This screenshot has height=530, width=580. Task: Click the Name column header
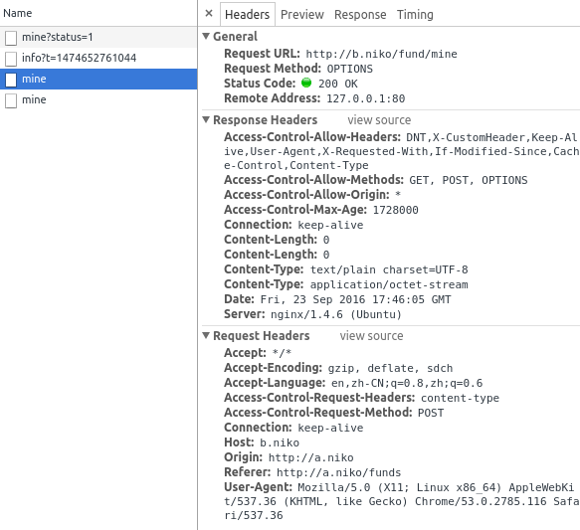click(x=17, y=13)
